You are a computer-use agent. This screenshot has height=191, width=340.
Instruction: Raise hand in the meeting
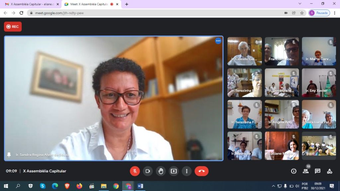161,171
